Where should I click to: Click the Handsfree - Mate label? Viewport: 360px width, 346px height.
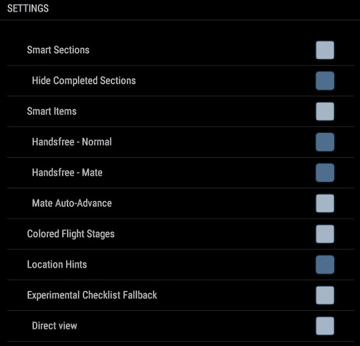click(x=67, y=172)
